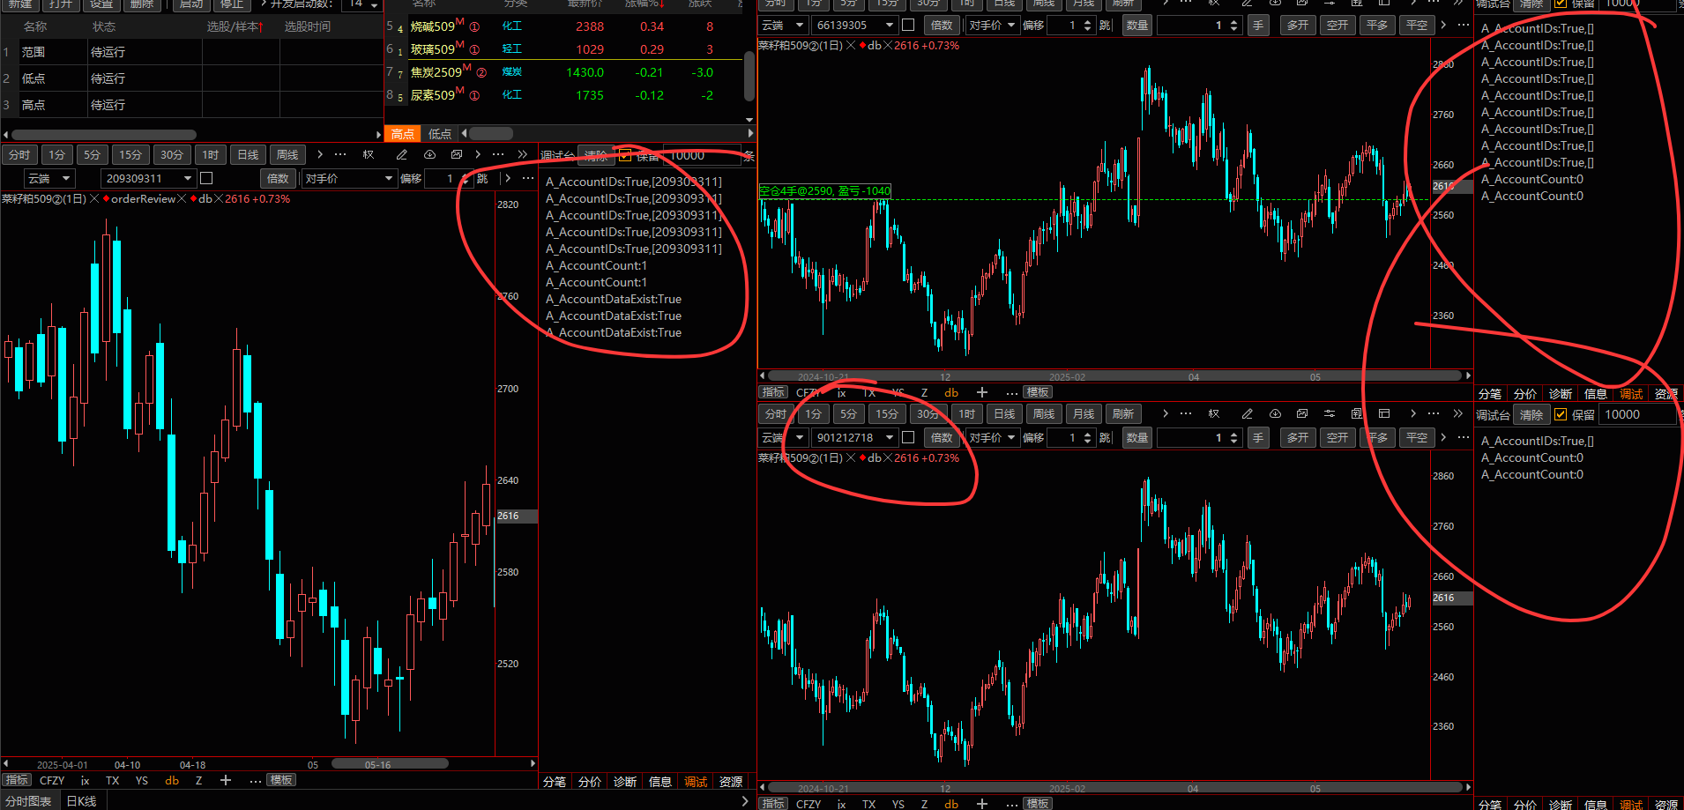Screen dimensions: 1684x810
Task: Click the 权 icon in bottom-right chart toolbar
Action: 1214,413
